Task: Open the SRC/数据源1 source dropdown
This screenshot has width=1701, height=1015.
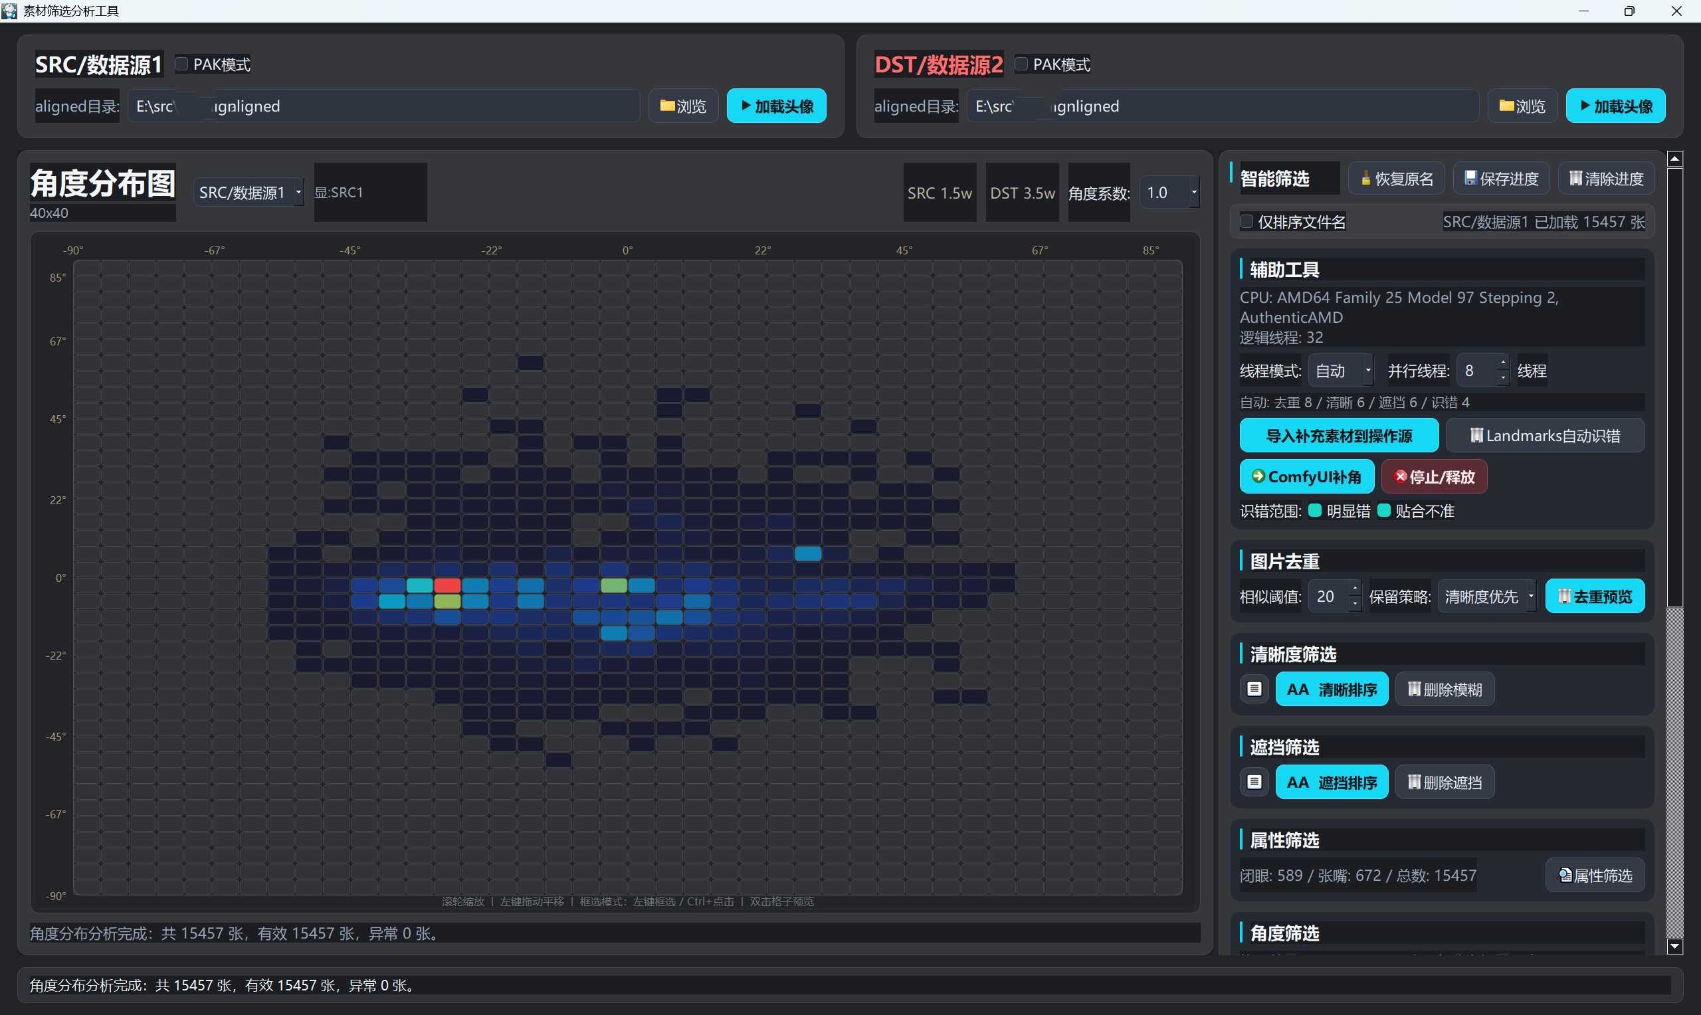Action: coord(250,193)
